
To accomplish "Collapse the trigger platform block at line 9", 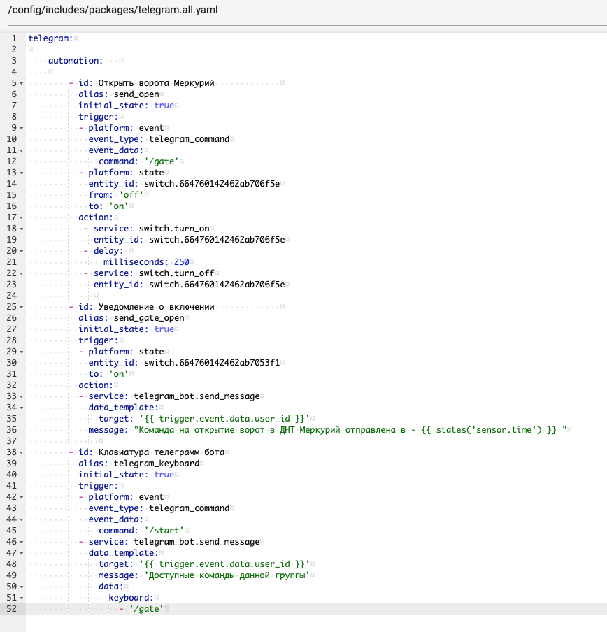I will tap(22, 129).
